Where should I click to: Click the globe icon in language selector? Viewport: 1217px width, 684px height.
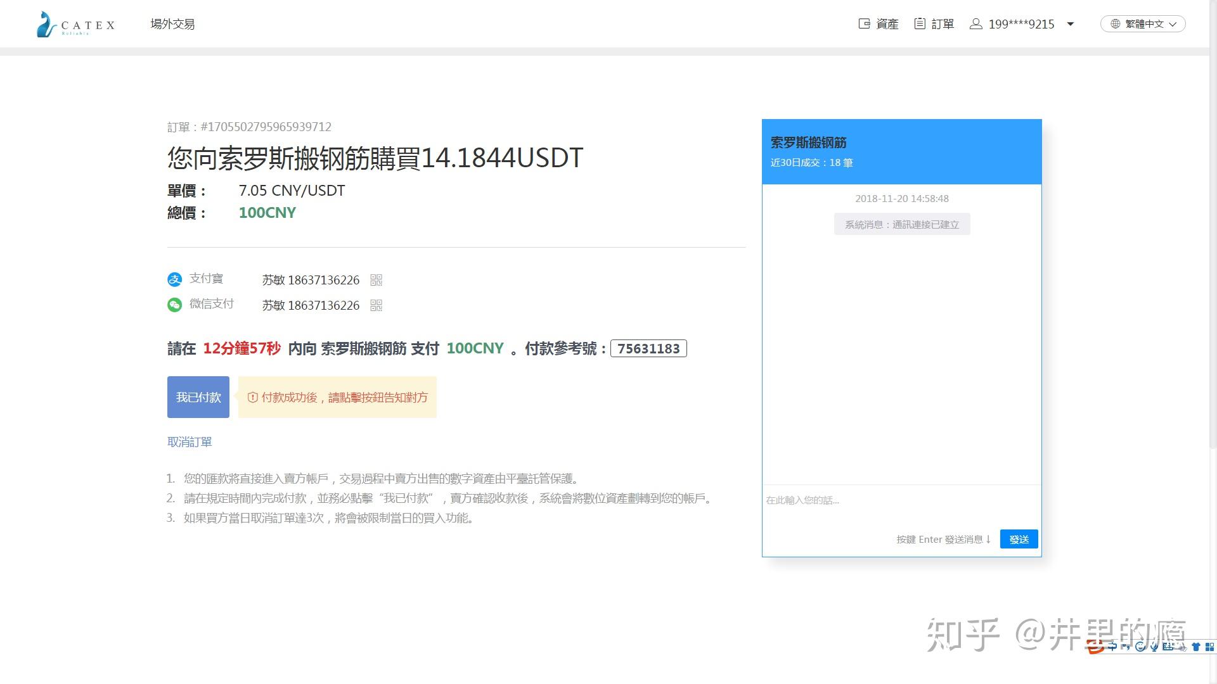(1116, 23)
